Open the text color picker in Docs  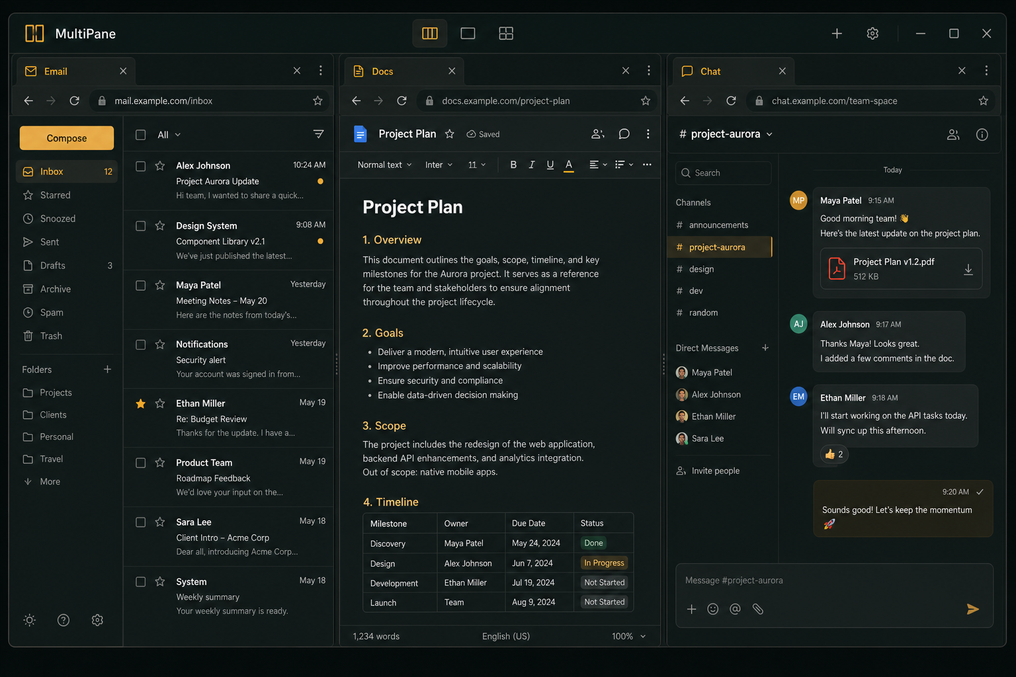click(x=569, y=165)
